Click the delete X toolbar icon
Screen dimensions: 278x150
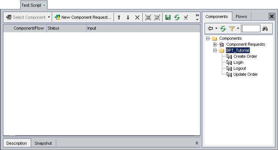tap(137, 17)
